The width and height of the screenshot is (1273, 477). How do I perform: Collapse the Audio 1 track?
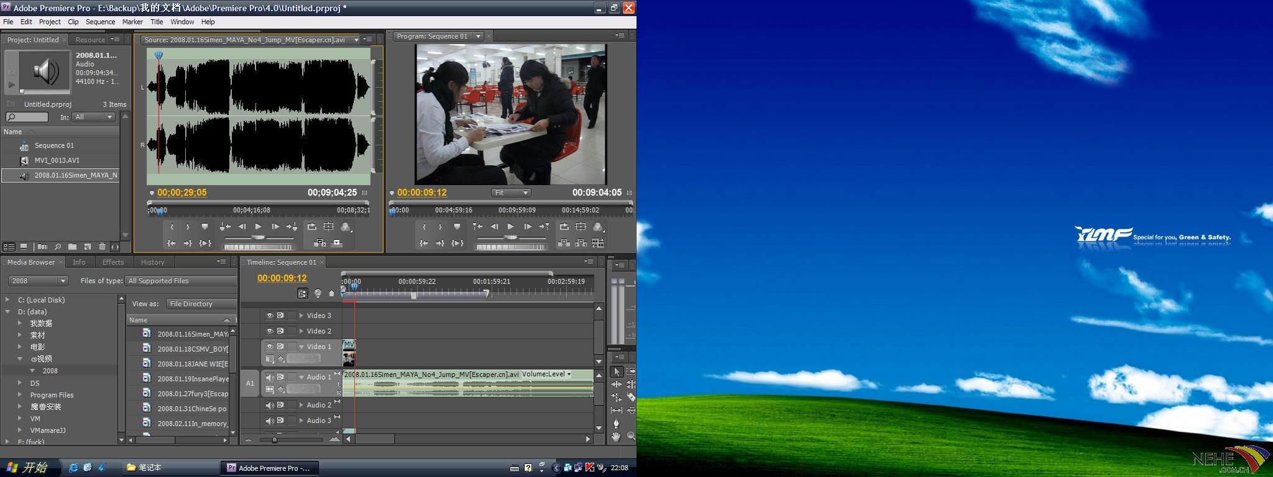point(301,377)
